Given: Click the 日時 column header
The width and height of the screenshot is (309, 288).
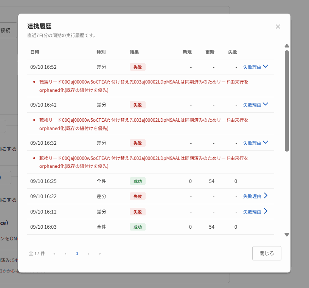Looking at the screenshot, I should point(35,52).
